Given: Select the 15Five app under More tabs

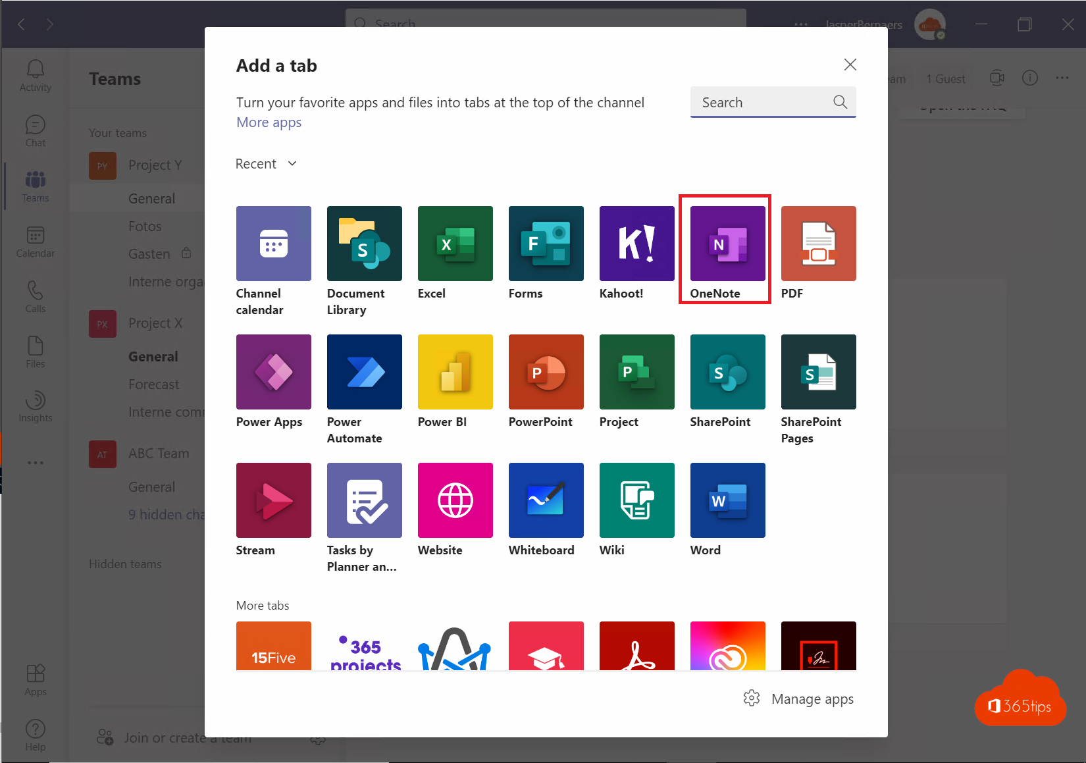Looking at the screenshot, I should click(273, 646).
